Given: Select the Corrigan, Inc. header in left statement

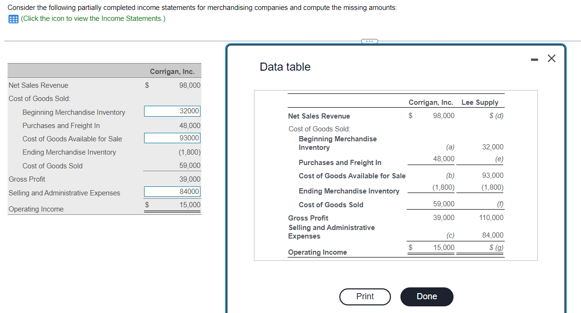Looking at the screenshot, I should click(x=172, y=72).
